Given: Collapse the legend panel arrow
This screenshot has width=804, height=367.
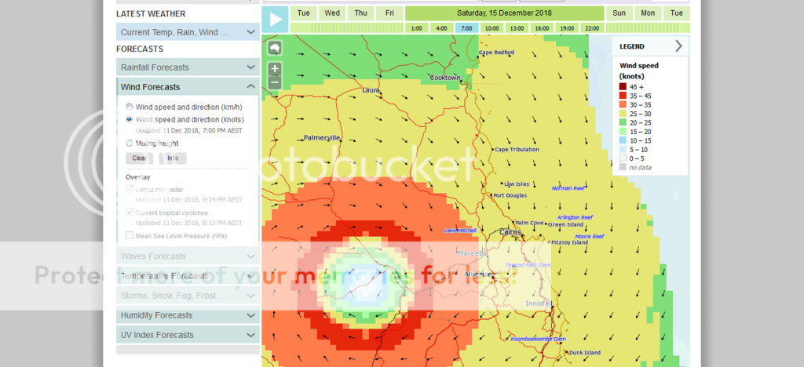Looking at the screenshot, I should point(678,46).
